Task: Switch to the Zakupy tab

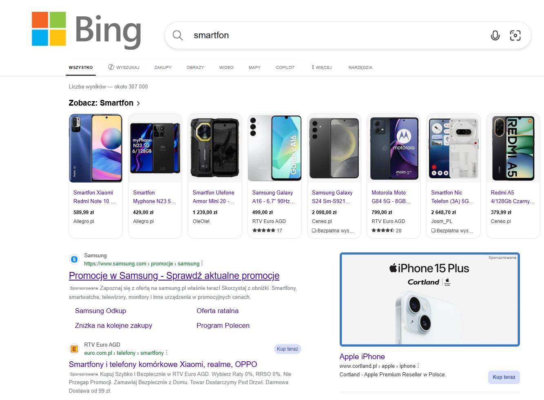Action: pyautogui.click(x=163, y=67)
